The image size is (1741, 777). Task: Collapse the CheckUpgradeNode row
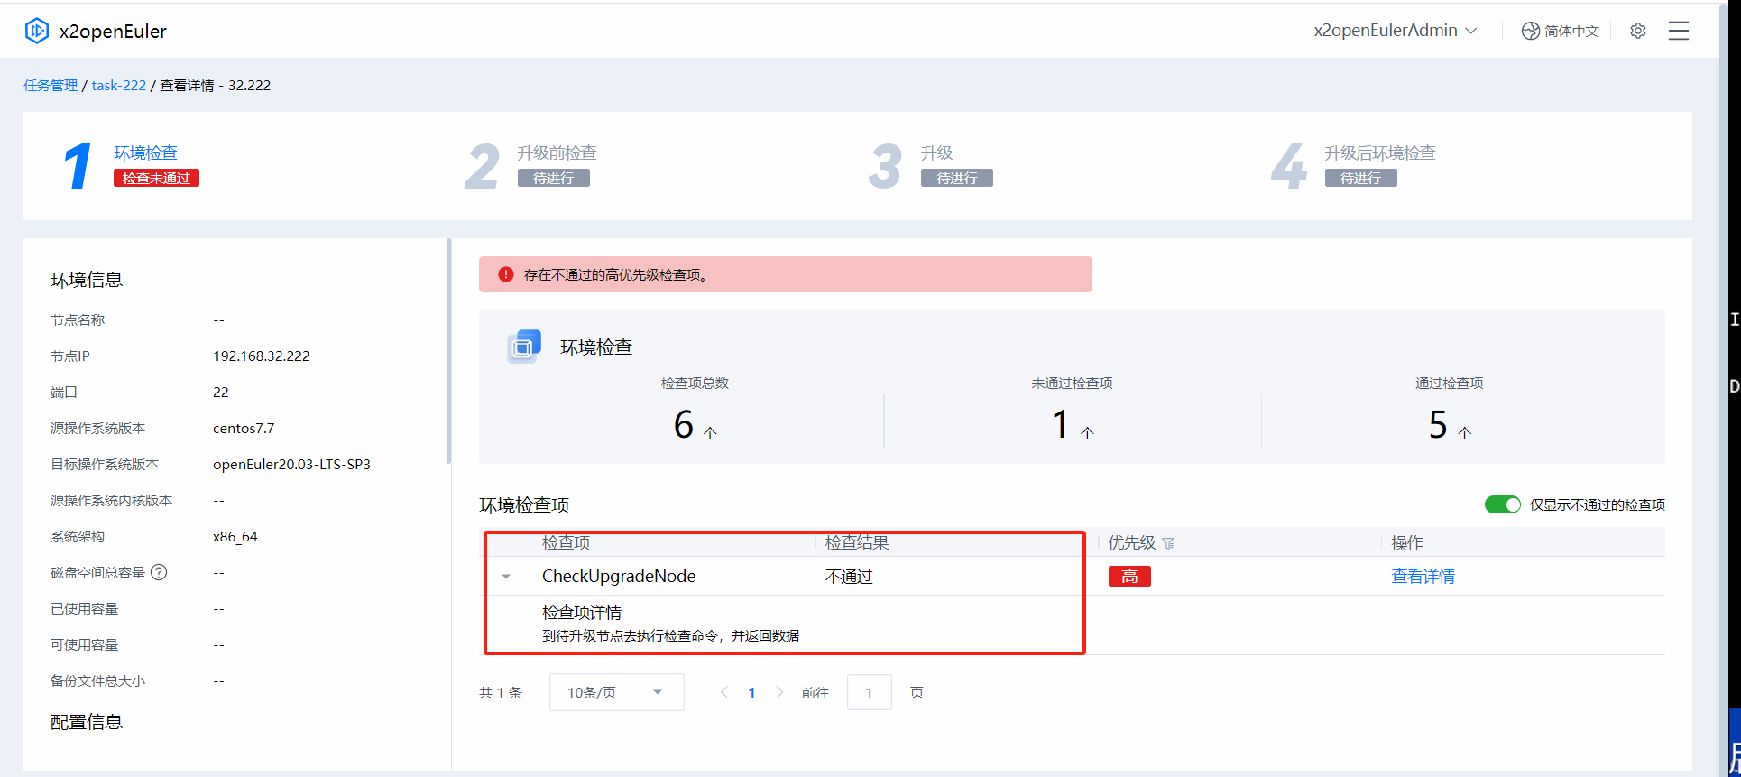(506, 577)
